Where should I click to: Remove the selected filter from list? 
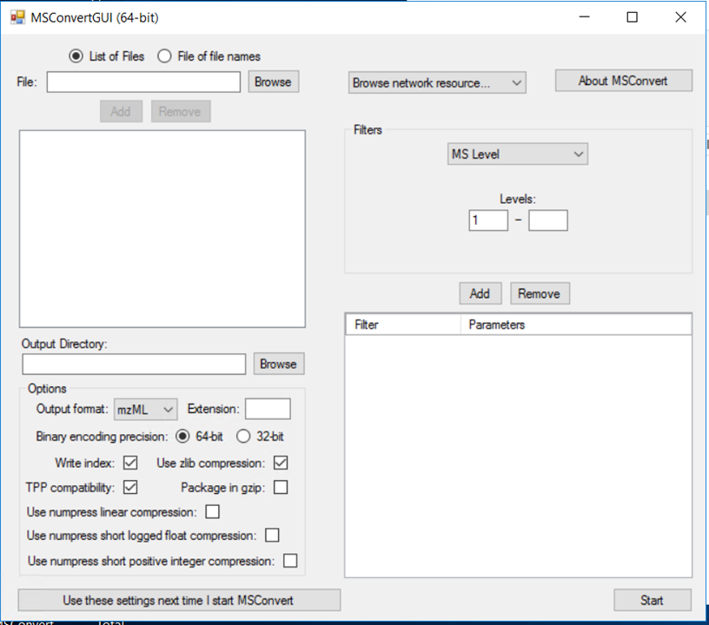click(x=540, y=293)
